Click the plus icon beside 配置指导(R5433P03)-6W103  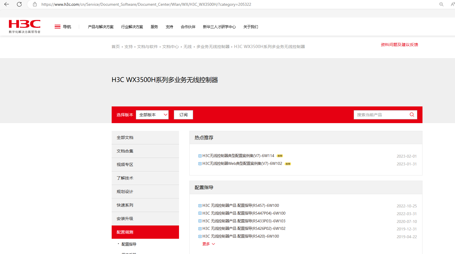200,221
